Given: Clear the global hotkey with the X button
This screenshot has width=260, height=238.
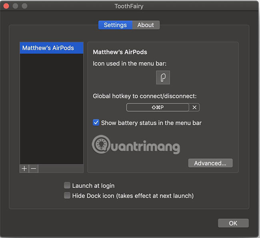Looking at the screenshot, I should click(x=194, y=107).
